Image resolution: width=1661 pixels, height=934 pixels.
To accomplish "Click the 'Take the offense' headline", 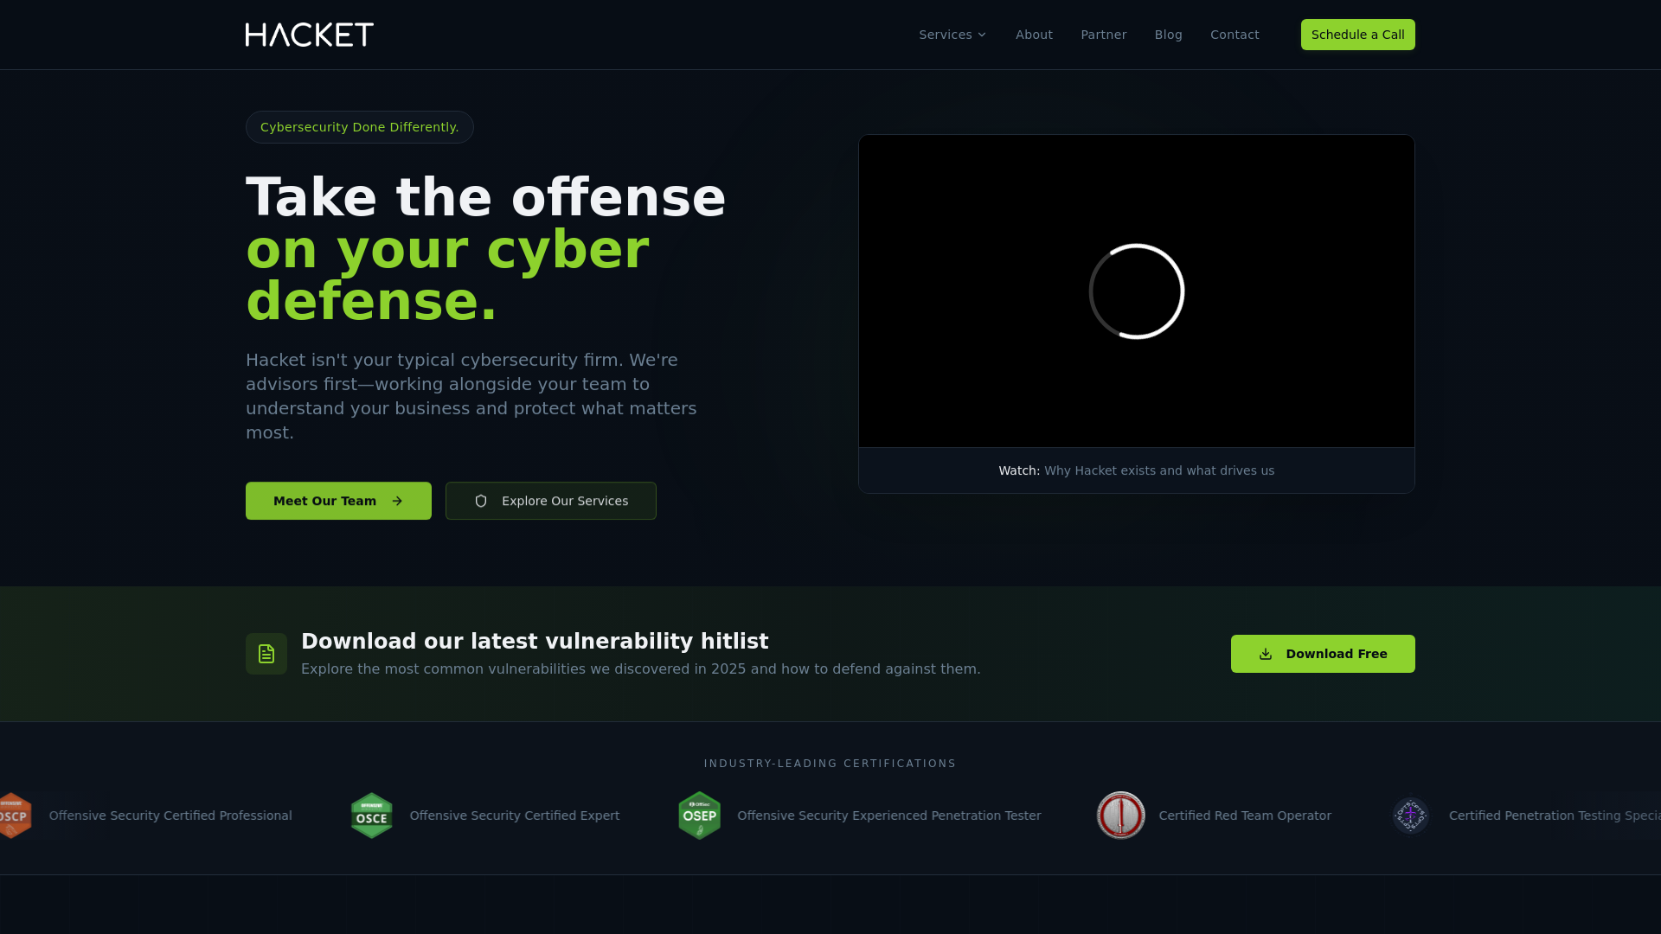I will point(485,197).
